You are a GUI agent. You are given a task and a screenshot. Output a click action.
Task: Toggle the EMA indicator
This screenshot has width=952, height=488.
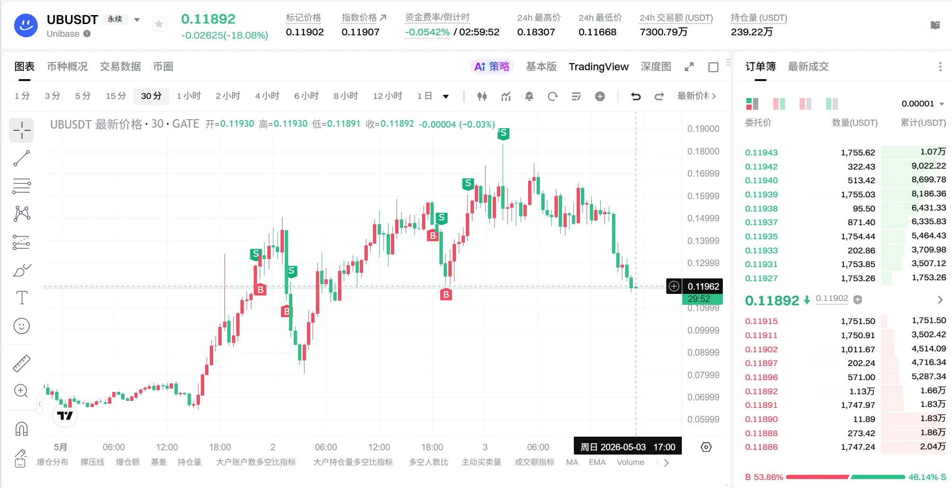(x=597, y=462)
